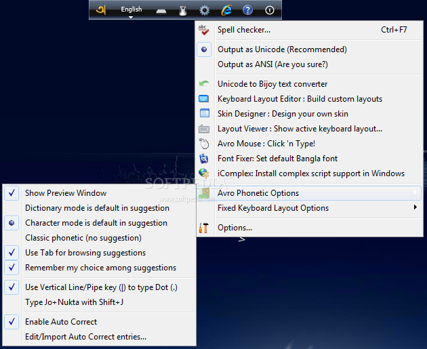
Task: Expand the Fixed Keyboard Layout Options arrow
Action: click(x=415, y=207)
